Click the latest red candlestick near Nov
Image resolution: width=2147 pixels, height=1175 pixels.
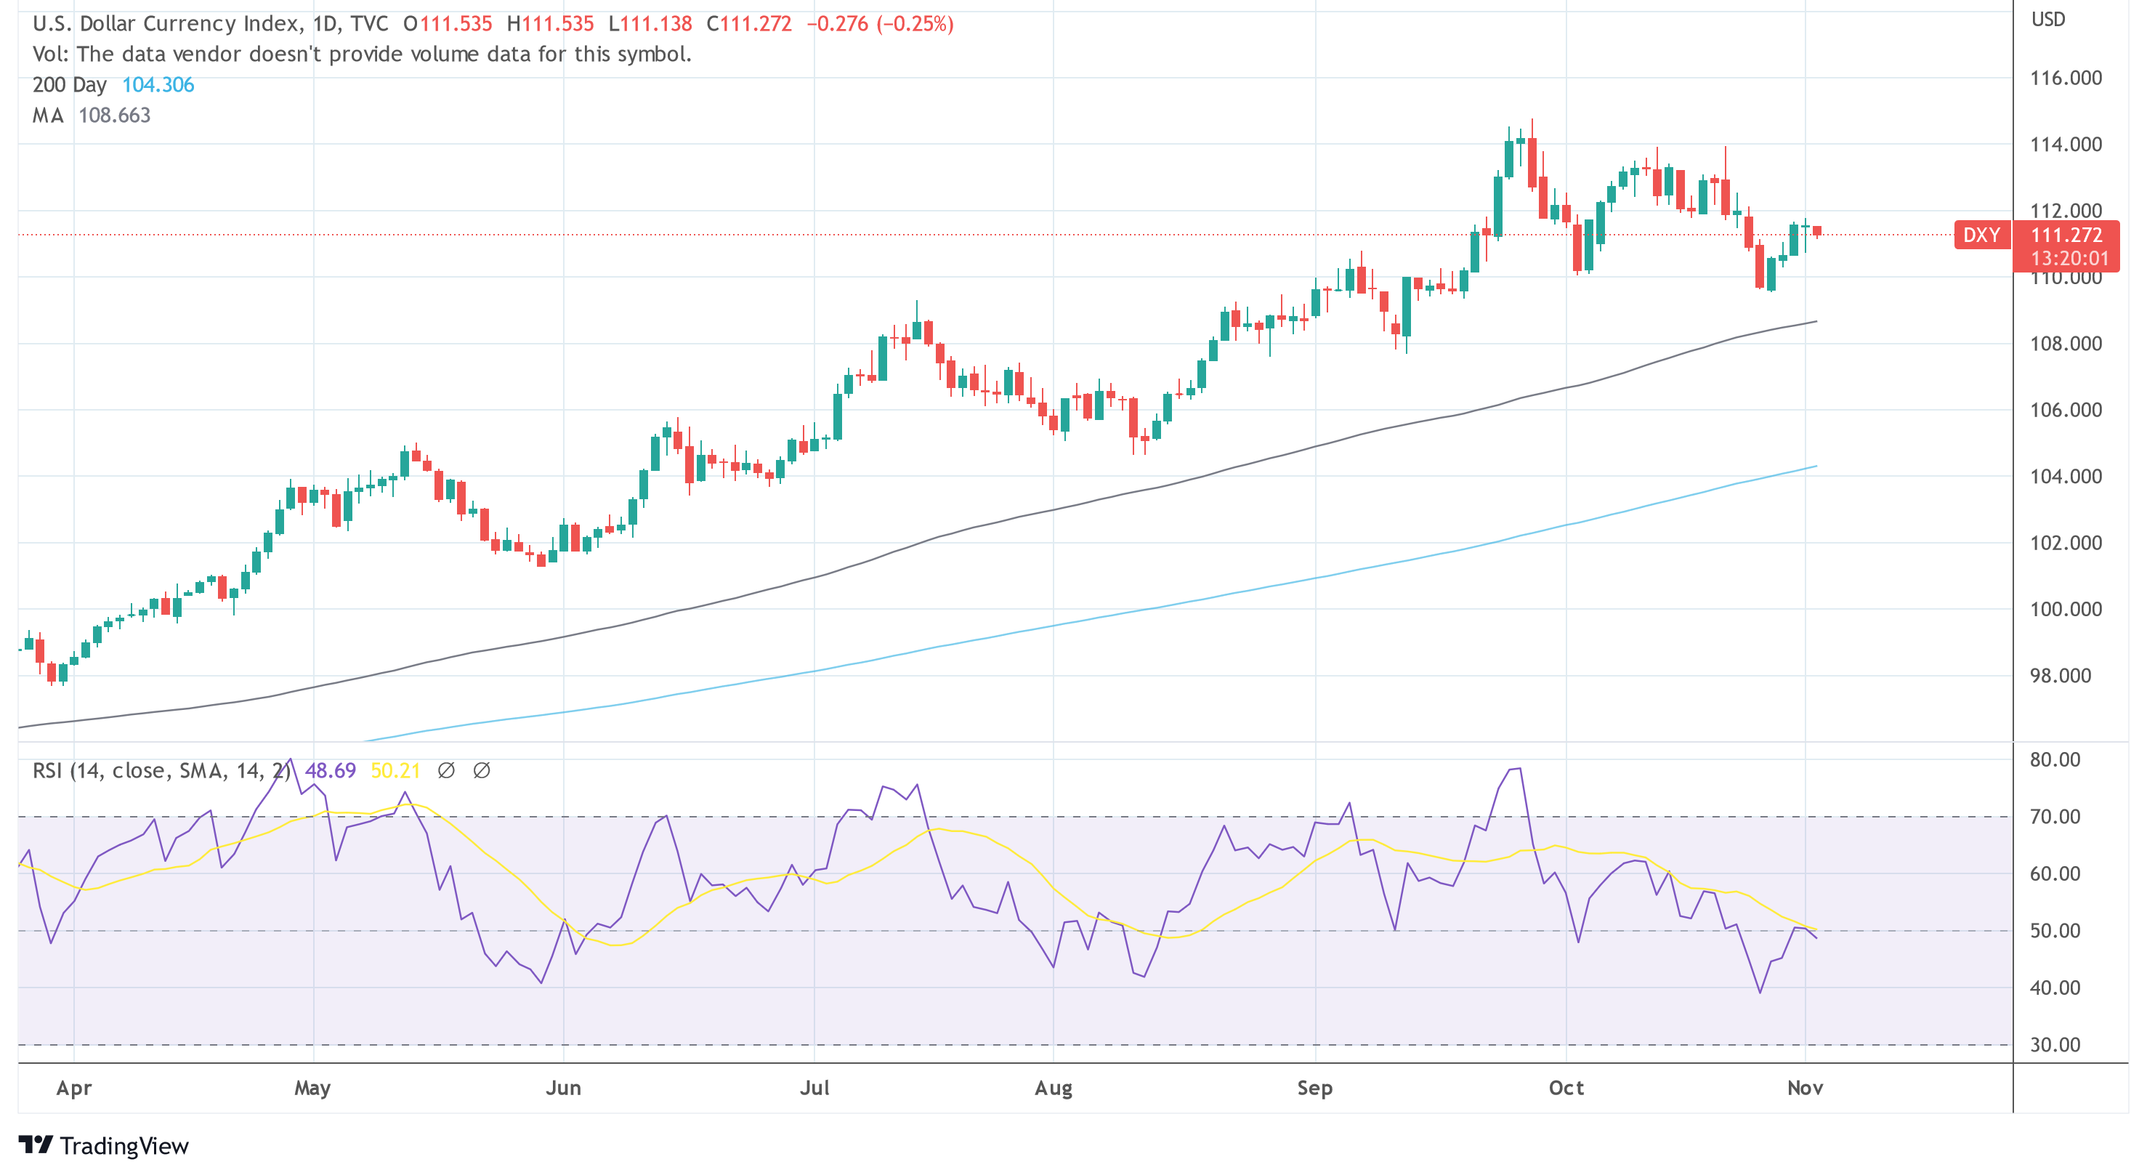[1817, 231]
